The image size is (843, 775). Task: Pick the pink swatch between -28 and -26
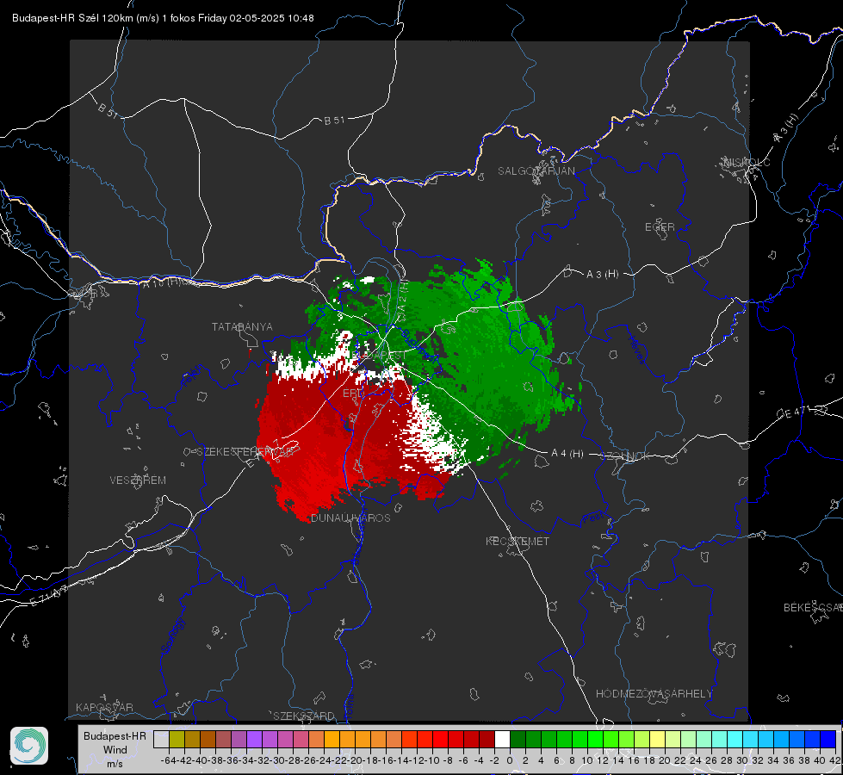click(x=301, y=739)
